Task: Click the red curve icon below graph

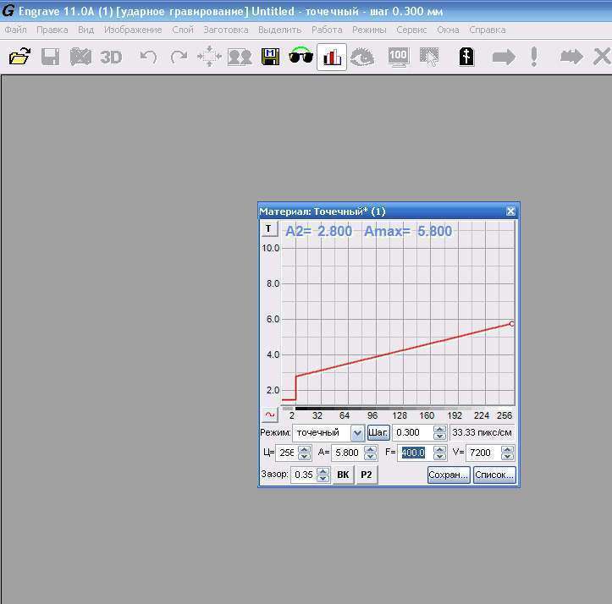Action: pos(270,415)
